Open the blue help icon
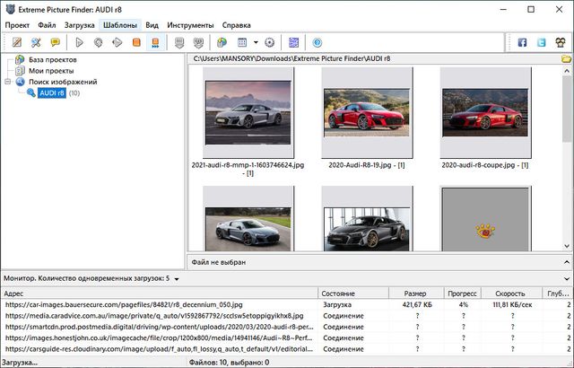 [x=317, y=42]
